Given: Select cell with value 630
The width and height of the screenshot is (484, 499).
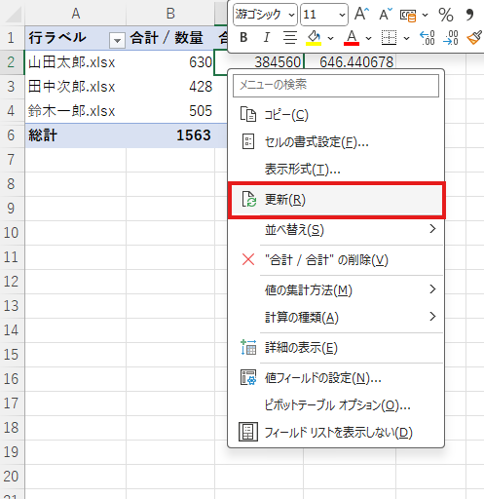Looking at the screenshot, I should pyautogui.click(x=170, y=62).
